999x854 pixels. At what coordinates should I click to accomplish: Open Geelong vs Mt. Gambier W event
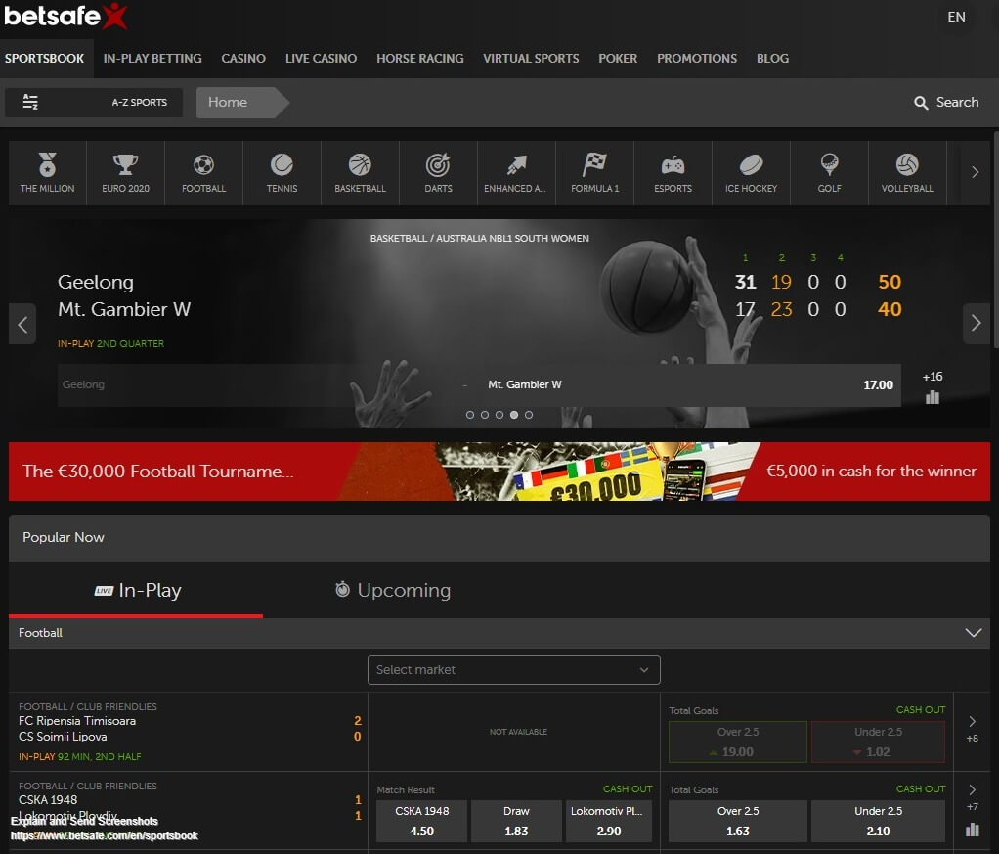click(x=123, y=295)
